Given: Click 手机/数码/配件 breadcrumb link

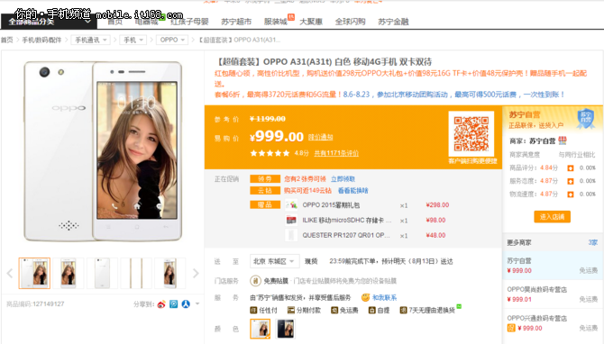Looking at the screenshot, I should pyautogui.click(x=41, y=40).
